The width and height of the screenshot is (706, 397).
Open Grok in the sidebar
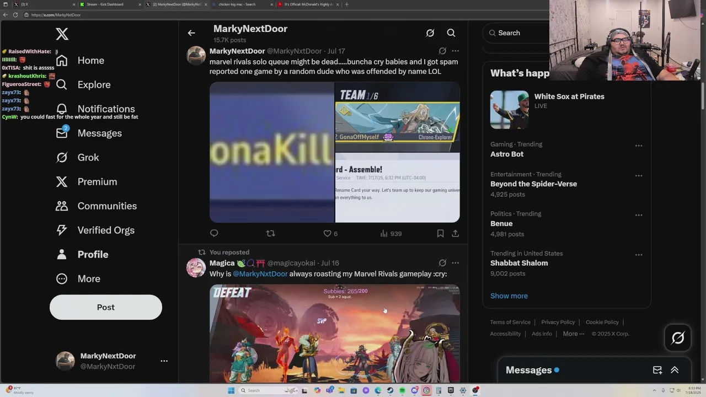pos(77,158)
